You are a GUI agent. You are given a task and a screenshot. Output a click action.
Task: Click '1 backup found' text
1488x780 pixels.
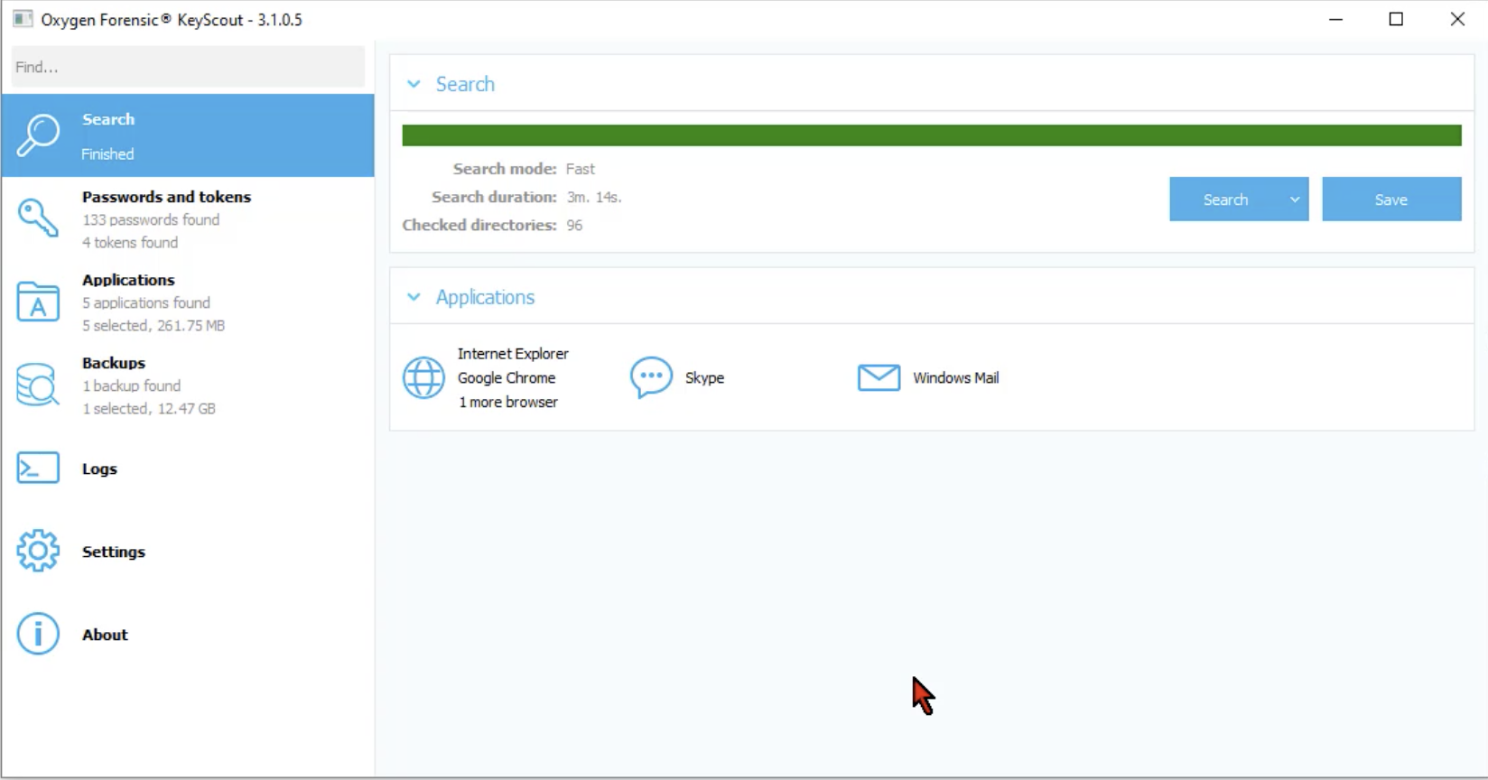pos(132,385)
